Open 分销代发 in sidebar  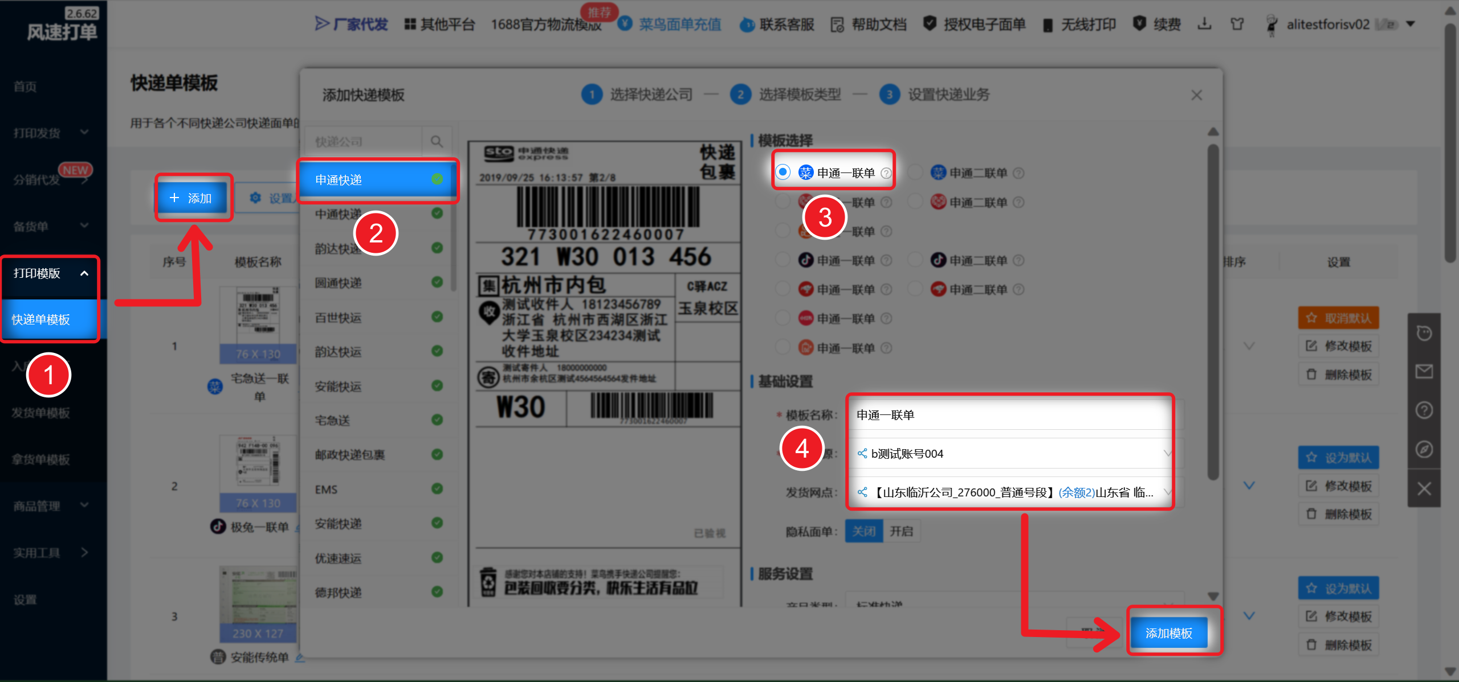[36, 180]
